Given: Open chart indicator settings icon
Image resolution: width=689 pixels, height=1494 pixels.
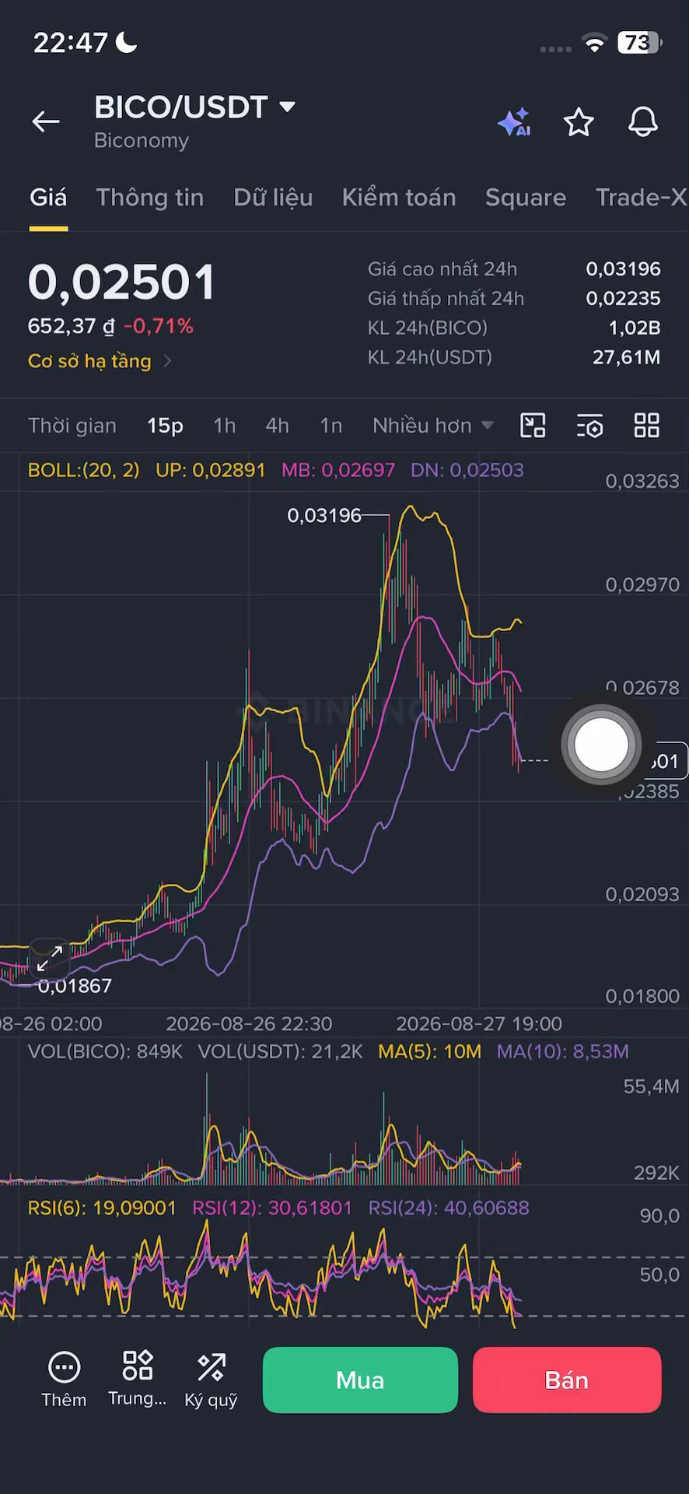Looking at the screenshot, I should 590,426.
